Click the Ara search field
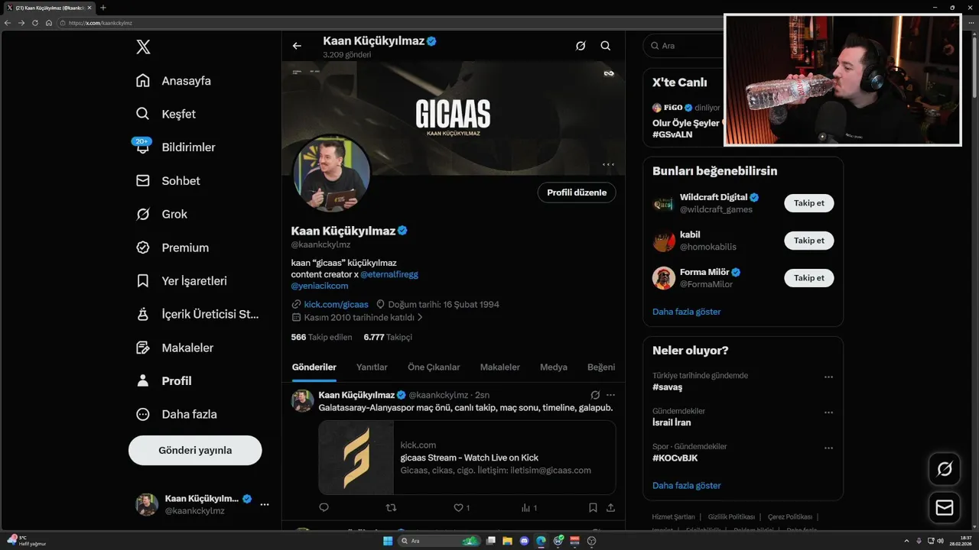 pyautogui.click(x=683, y=46)
